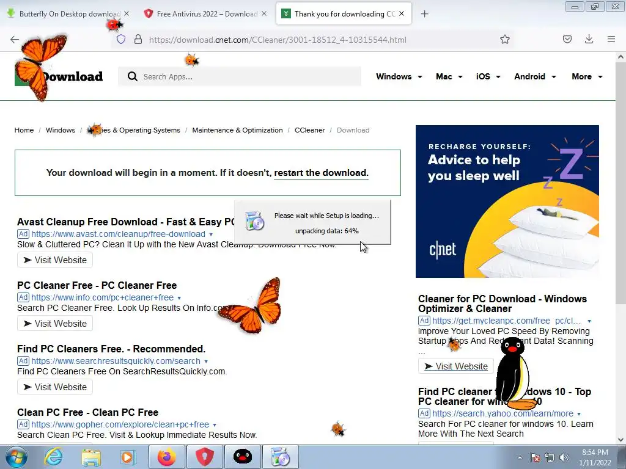Open CCleaner breadcrumb link

tap(309, 130)
